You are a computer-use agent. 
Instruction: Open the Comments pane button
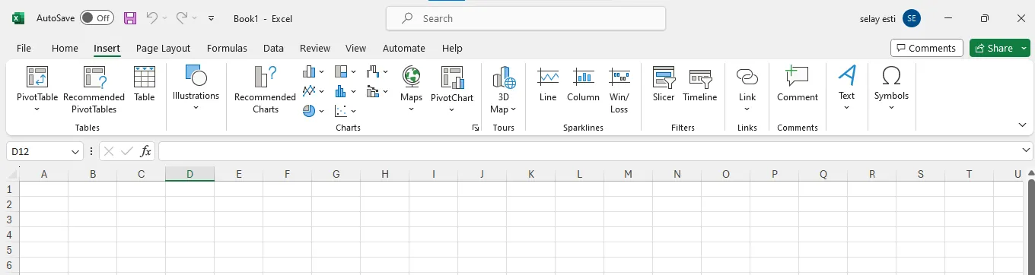pyautogui.click(x=927, y=48)
